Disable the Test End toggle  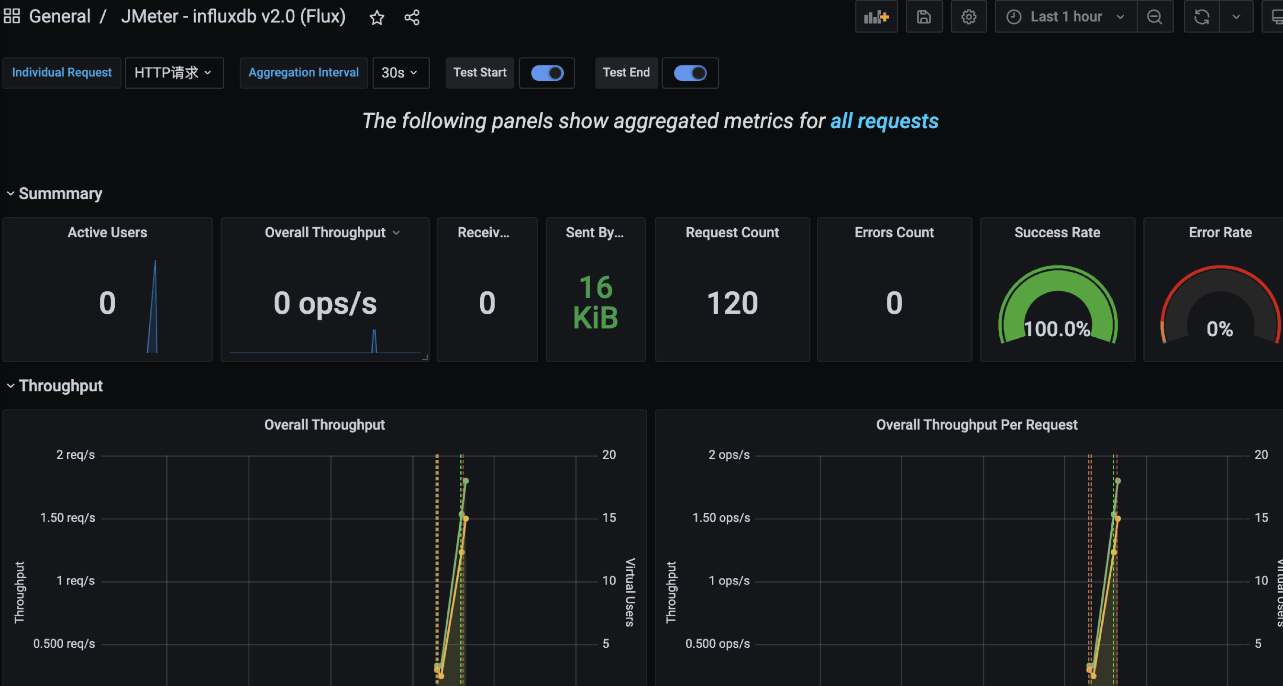(x=690, y=73)
